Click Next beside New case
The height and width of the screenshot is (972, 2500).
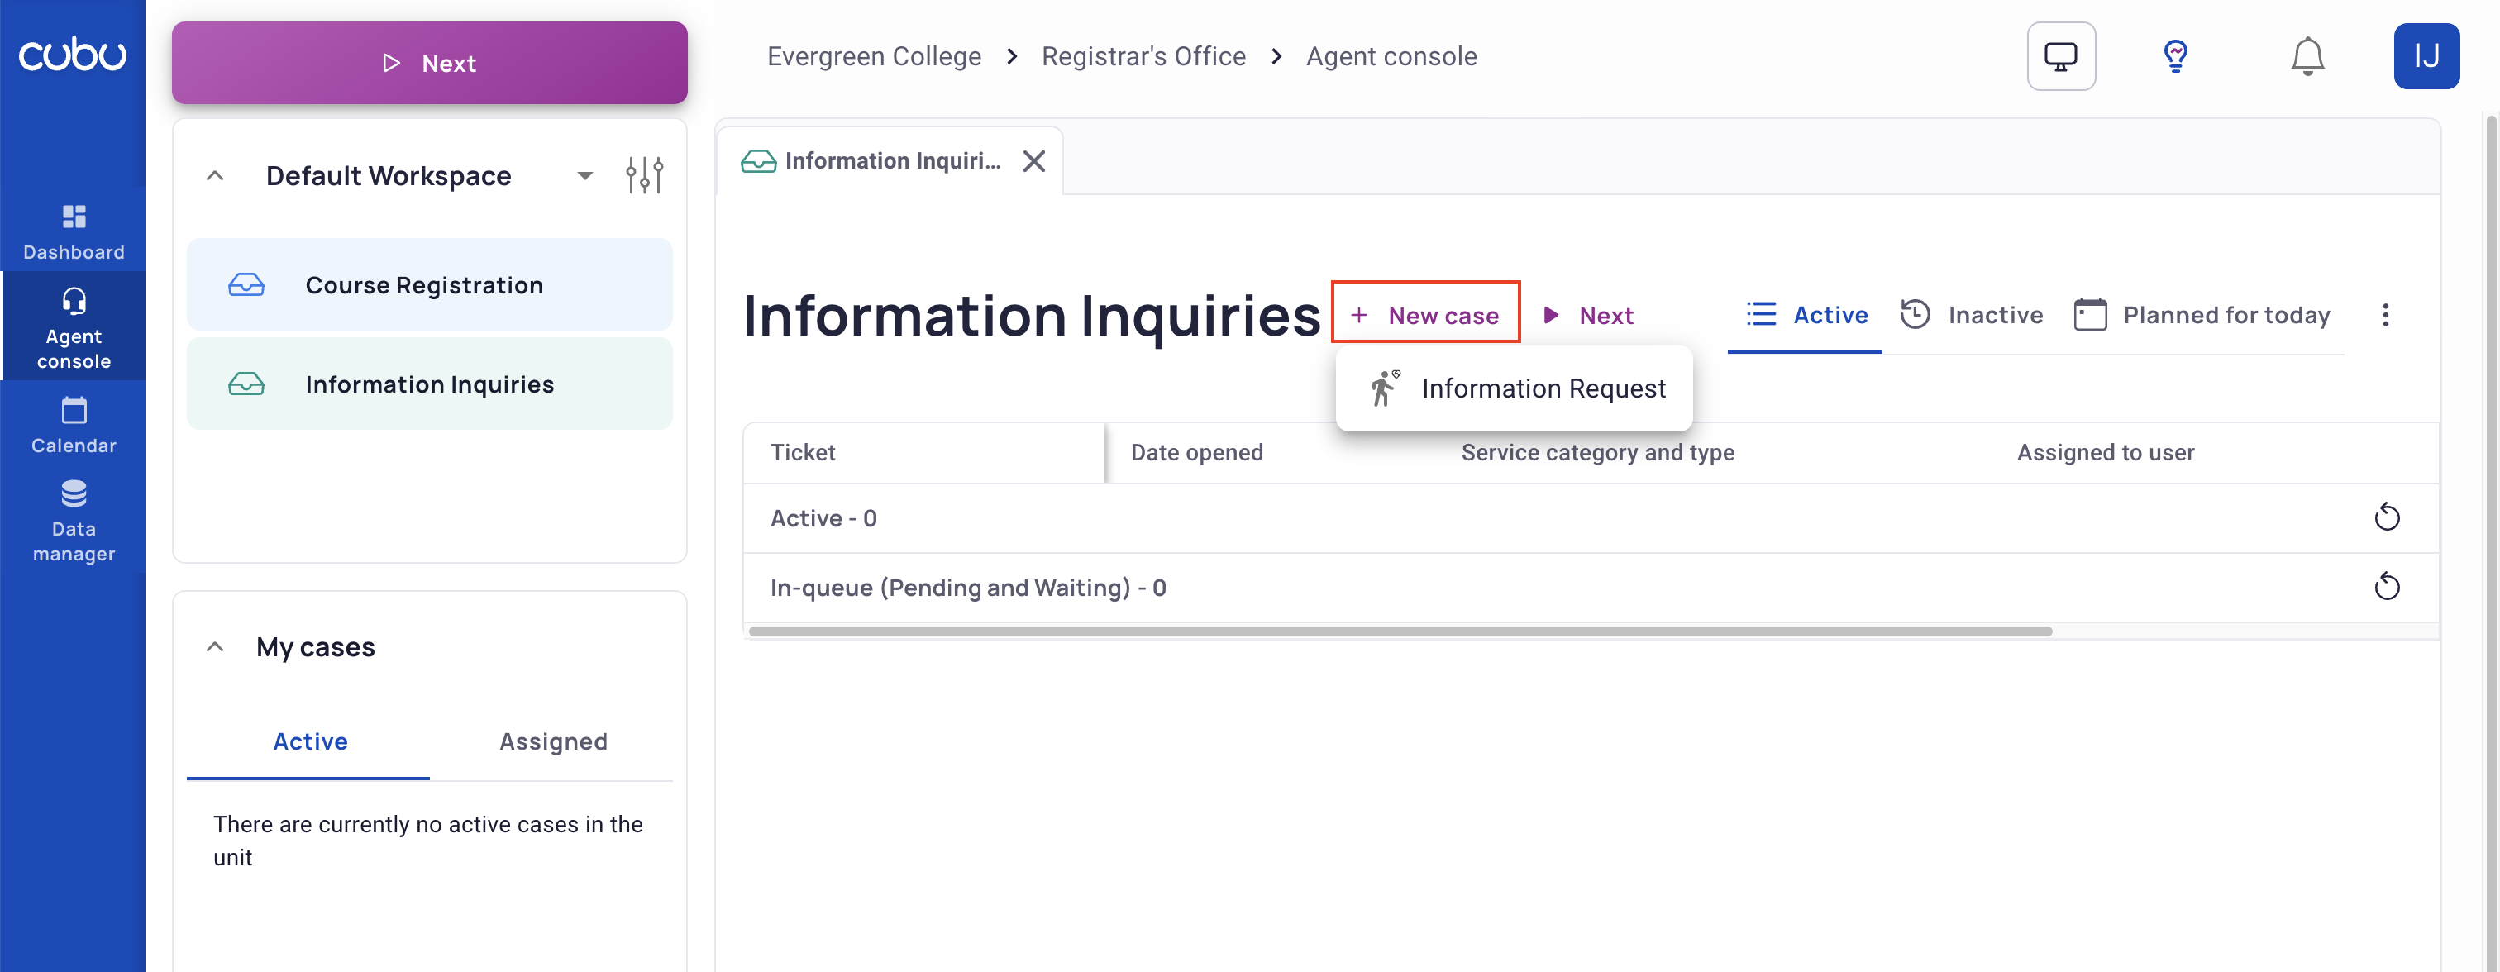1589,315
